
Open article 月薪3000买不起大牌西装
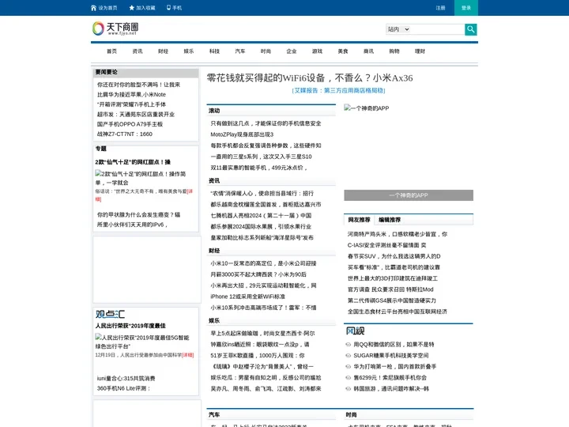[258, 274]
